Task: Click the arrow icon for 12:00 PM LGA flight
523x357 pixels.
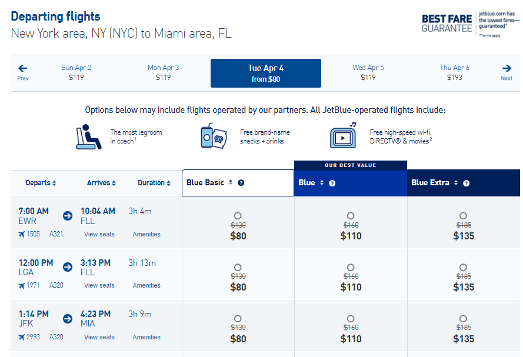Action: coord(68,267)
